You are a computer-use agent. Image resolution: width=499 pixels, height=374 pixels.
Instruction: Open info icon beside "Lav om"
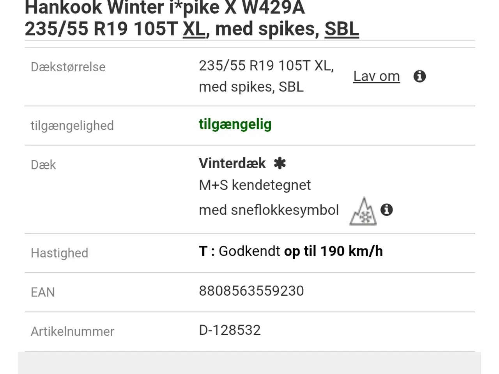coord(419,76)
